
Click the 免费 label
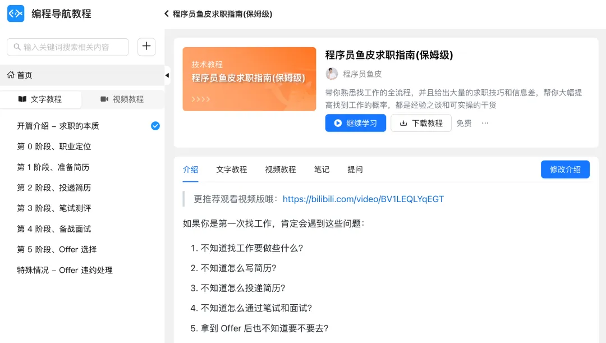464,123
